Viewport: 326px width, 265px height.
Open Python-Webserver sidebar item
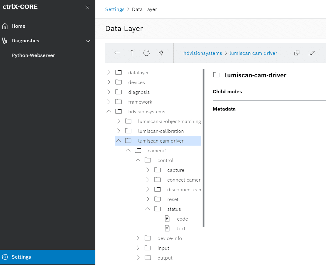click(x=33, y=55)
